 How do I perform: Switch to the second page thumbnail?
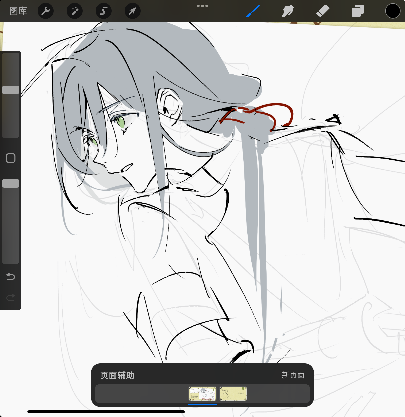[x=233, y=394]
